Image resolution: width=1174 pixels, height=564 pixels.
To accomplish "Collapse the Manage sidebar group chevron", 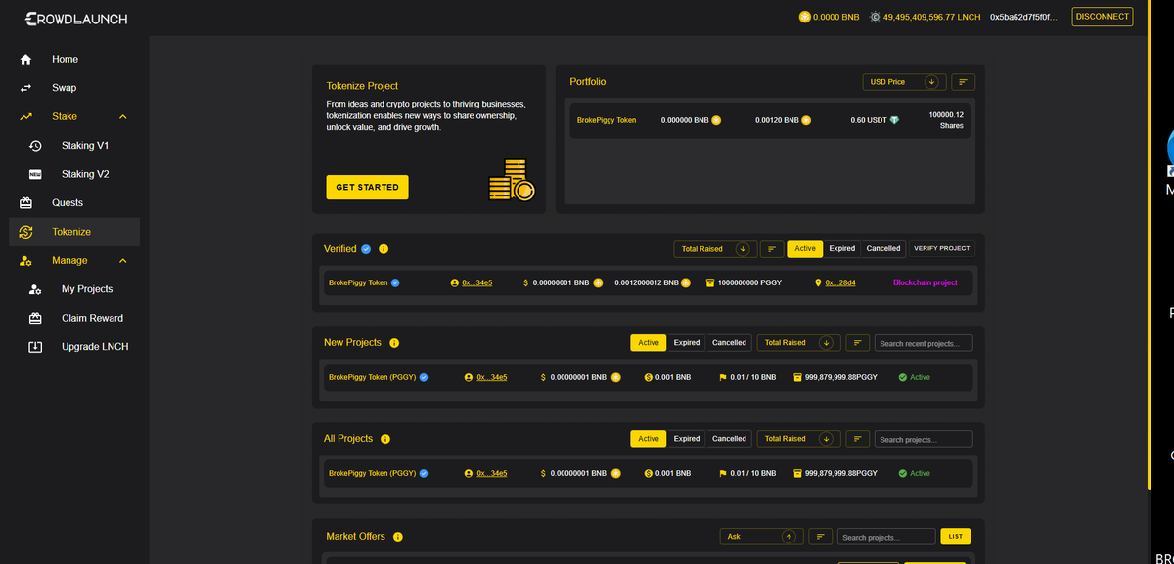I will tap(122, 261).
